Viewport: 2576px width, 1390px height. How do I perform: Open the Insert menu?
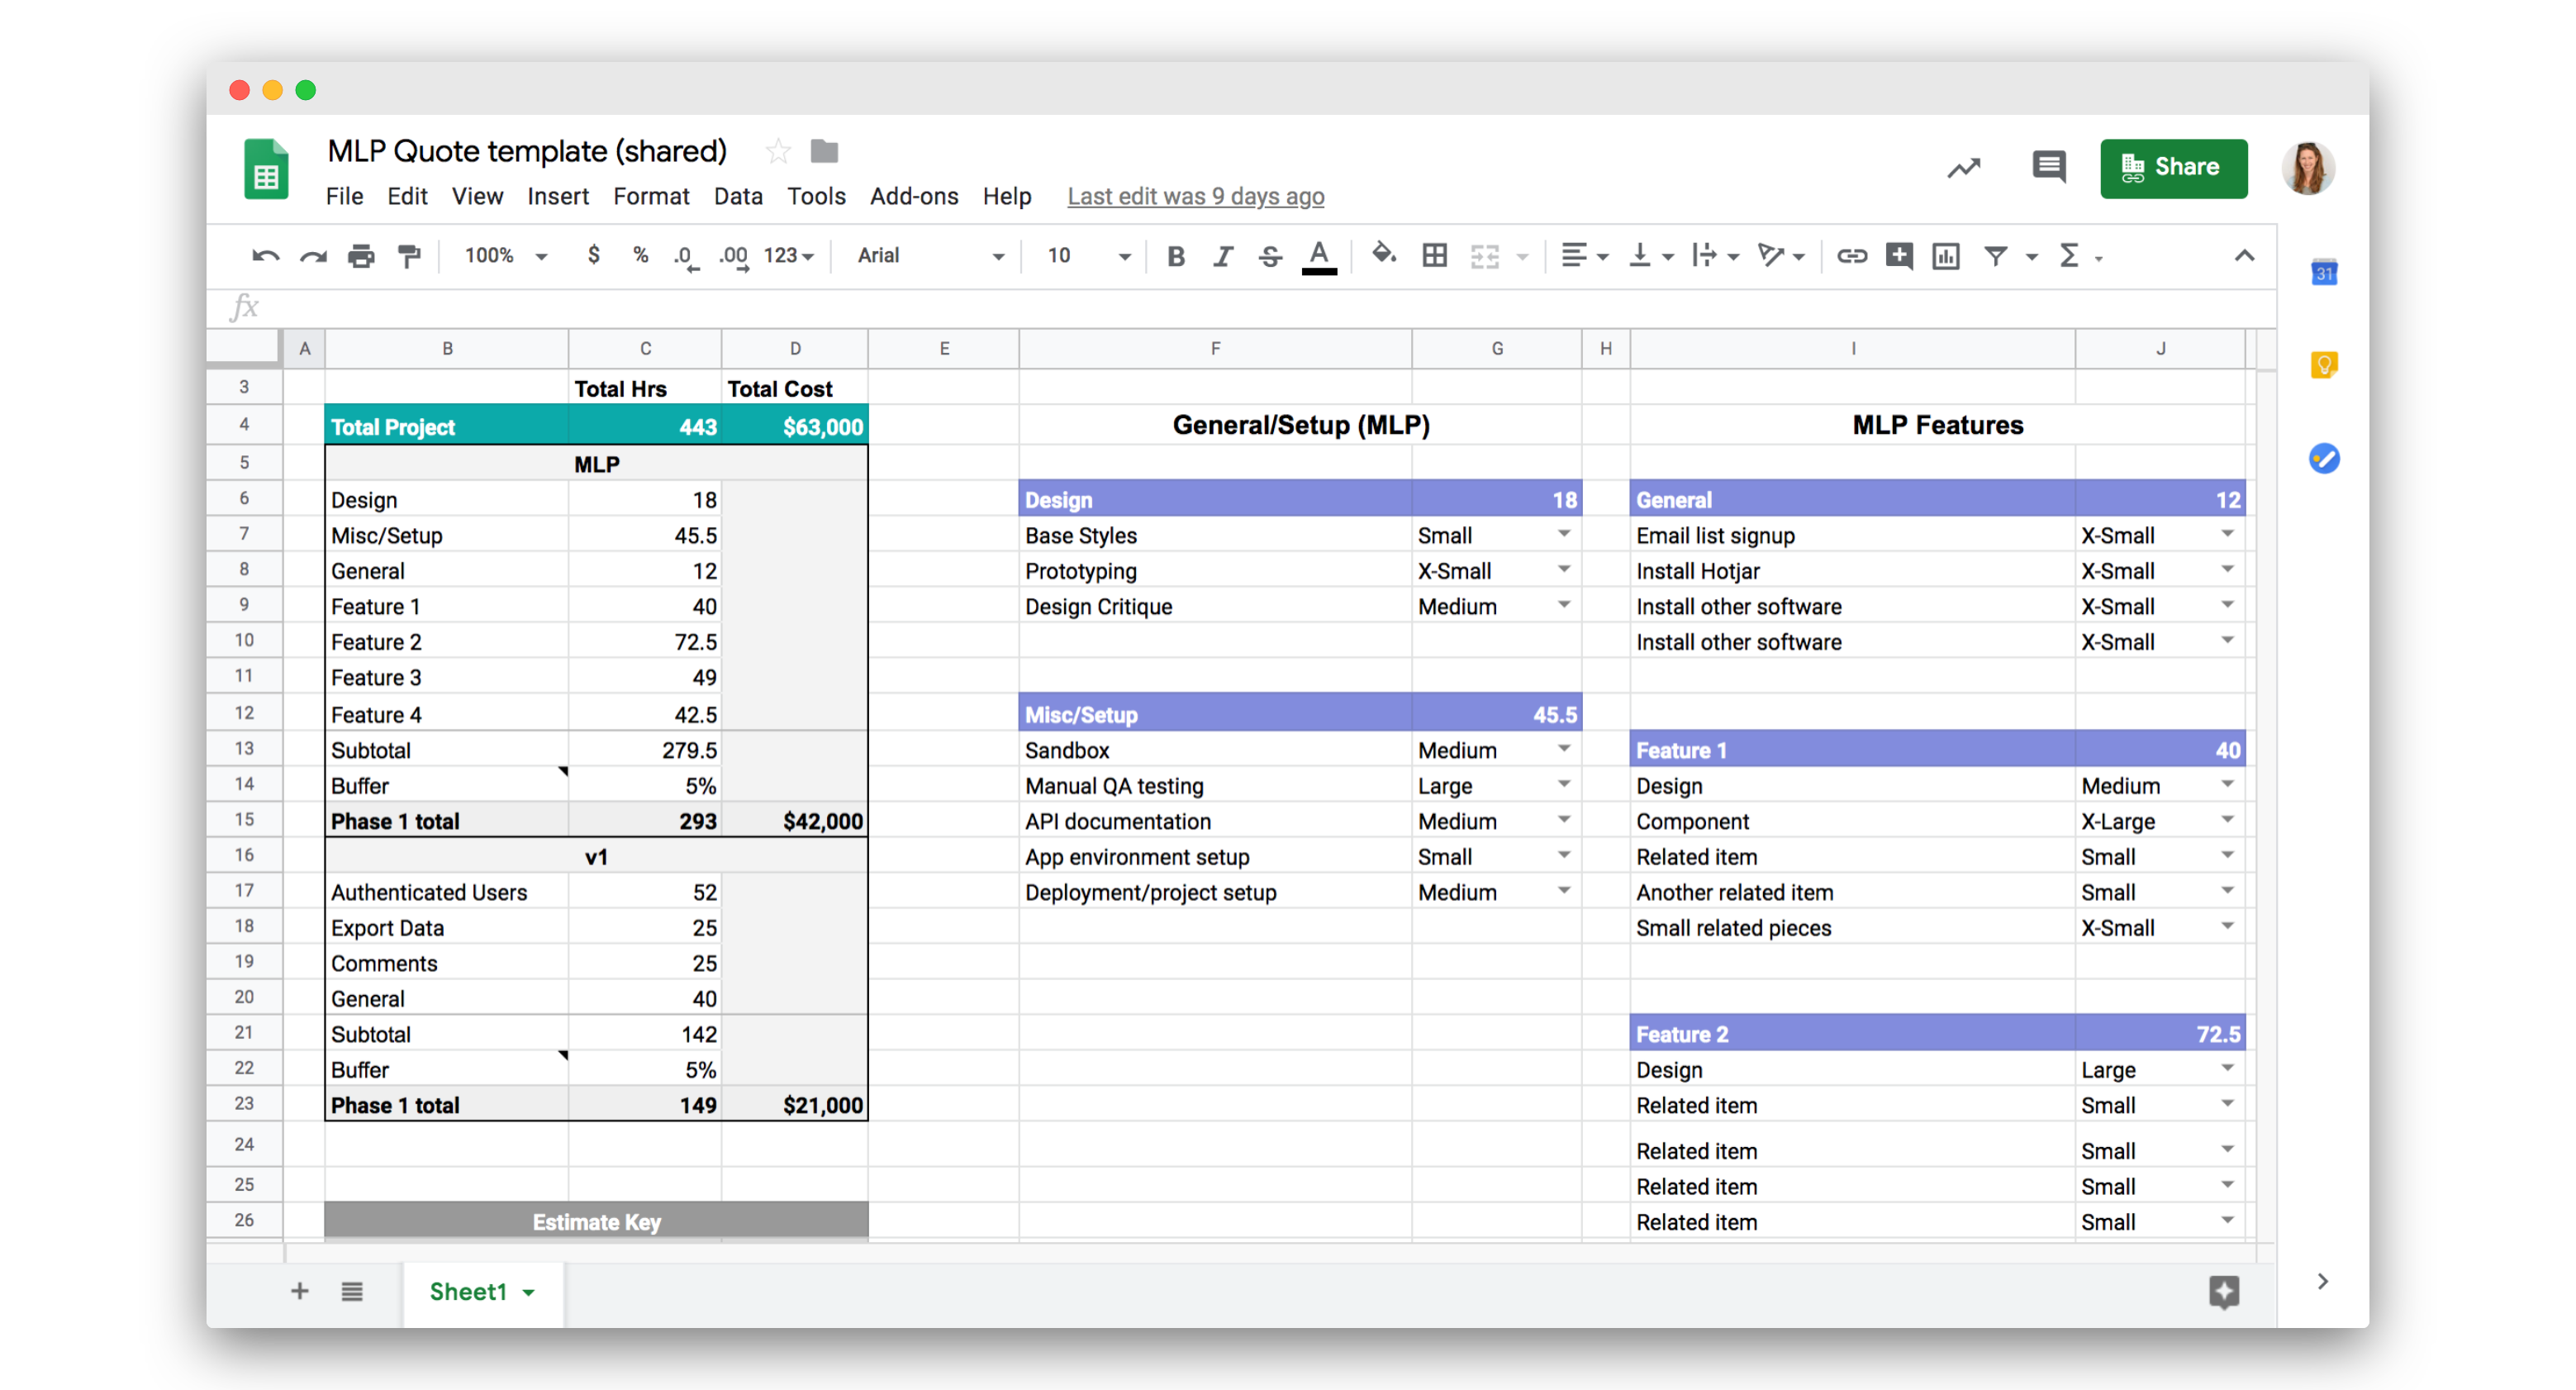558,196
